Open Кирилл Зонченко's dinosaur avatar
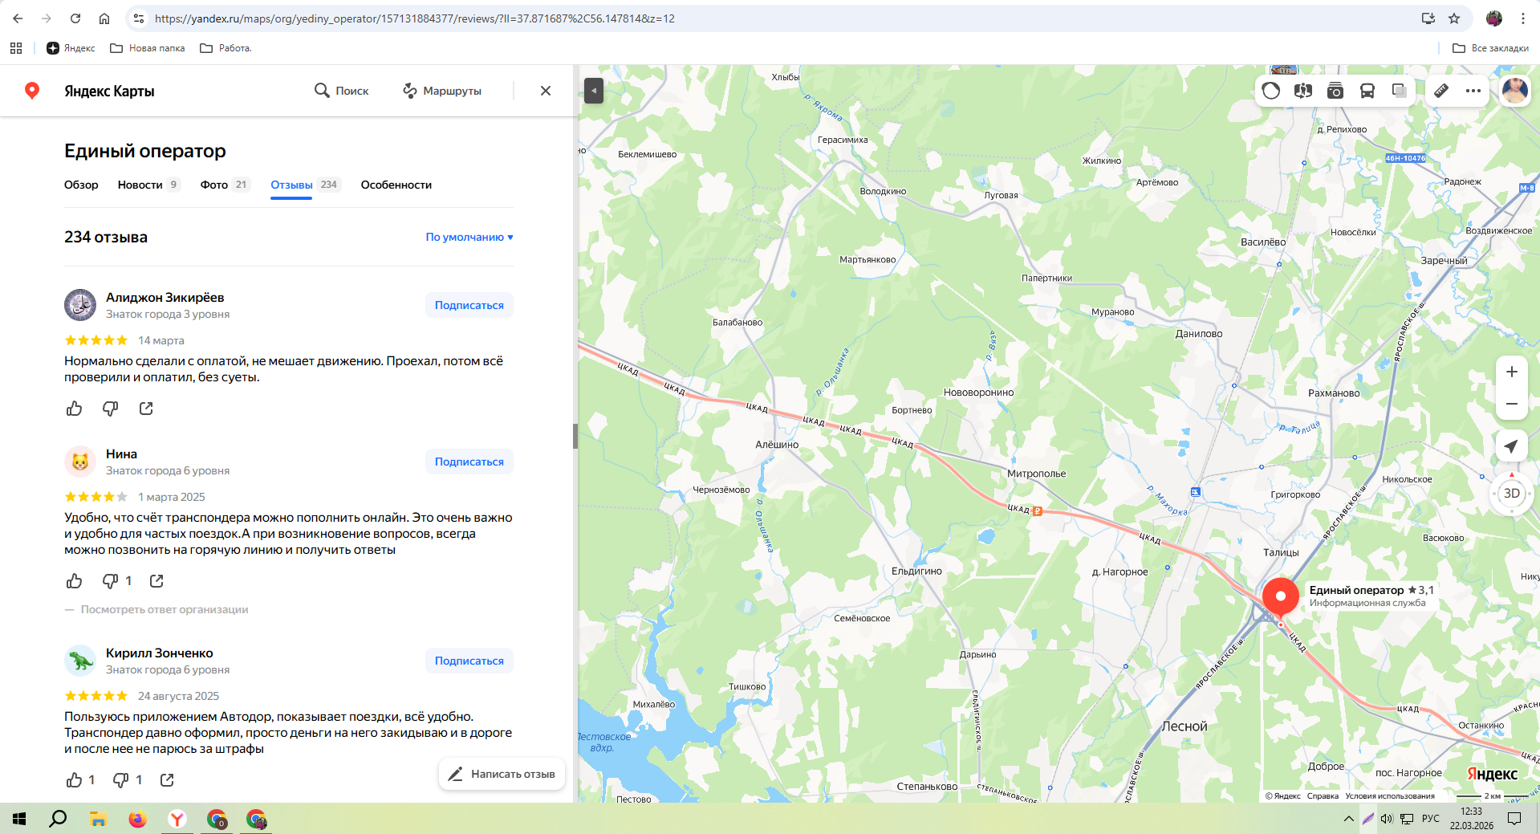The image size is (1540, 834). 80,661
